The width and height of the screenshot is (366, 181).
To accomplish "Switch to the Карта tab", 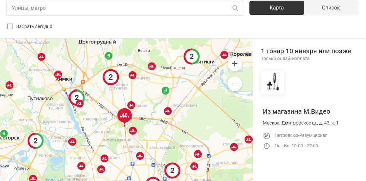I will 277,8.
